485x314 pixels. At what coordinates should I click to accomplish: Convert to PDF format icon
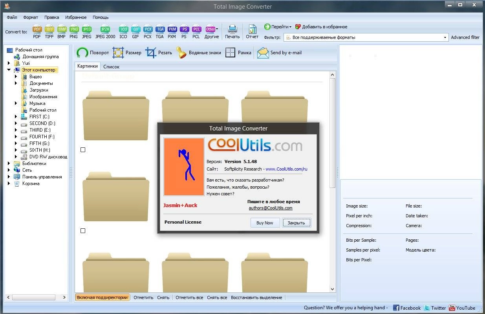[x=37, y=32]
